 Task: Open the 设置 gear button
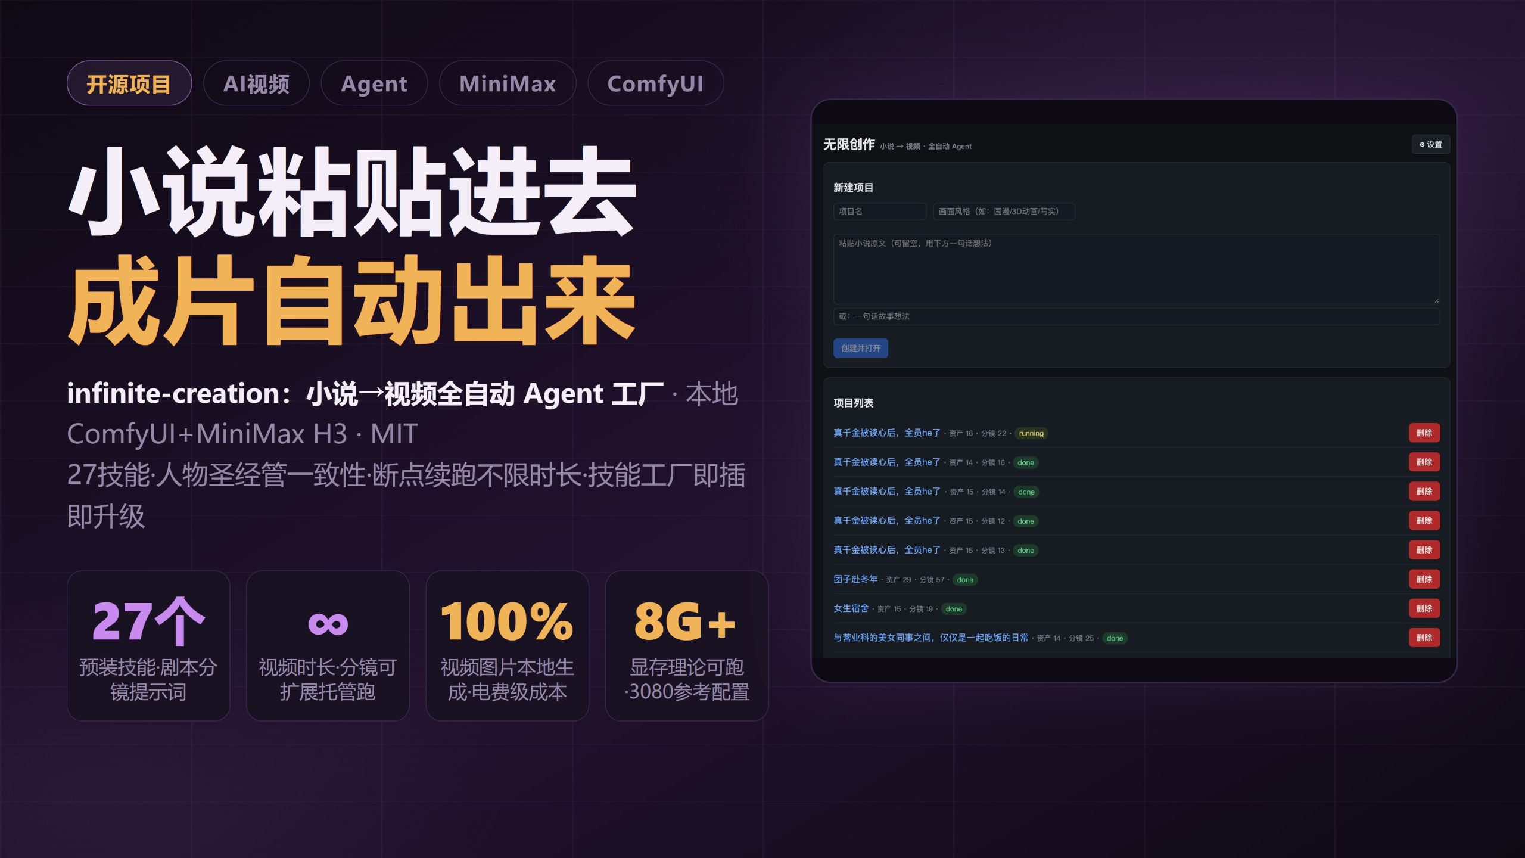click(x=1430, y=144)
